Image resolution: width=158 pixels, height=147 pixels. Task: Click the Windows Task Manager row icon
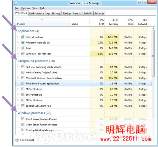tap(23, 54)
